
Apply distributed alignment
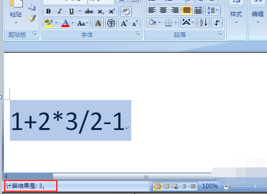point(198,10)
